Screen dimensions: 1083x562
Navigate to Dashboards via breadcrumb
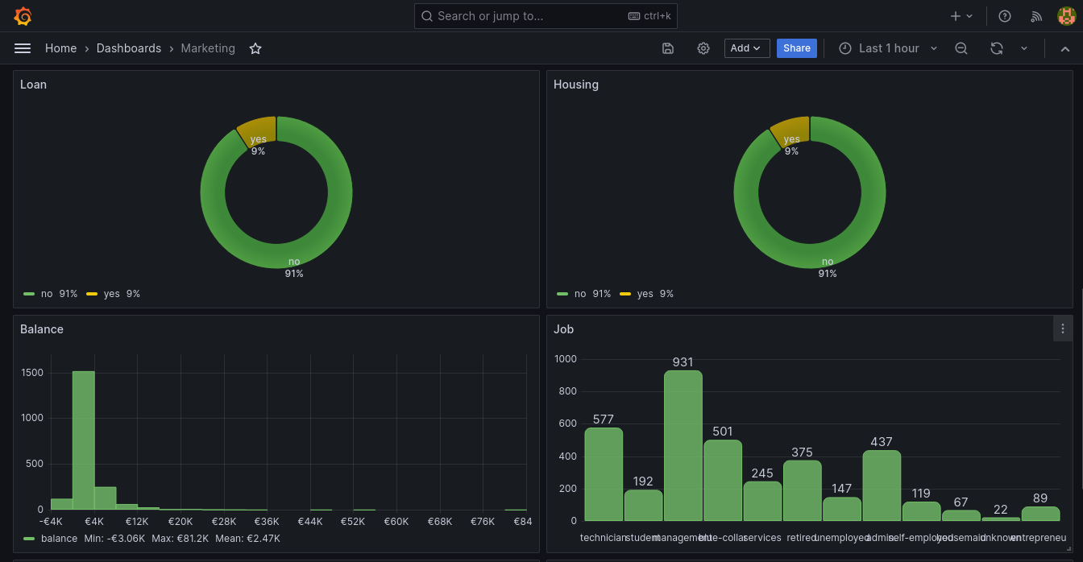click(129, 48)
